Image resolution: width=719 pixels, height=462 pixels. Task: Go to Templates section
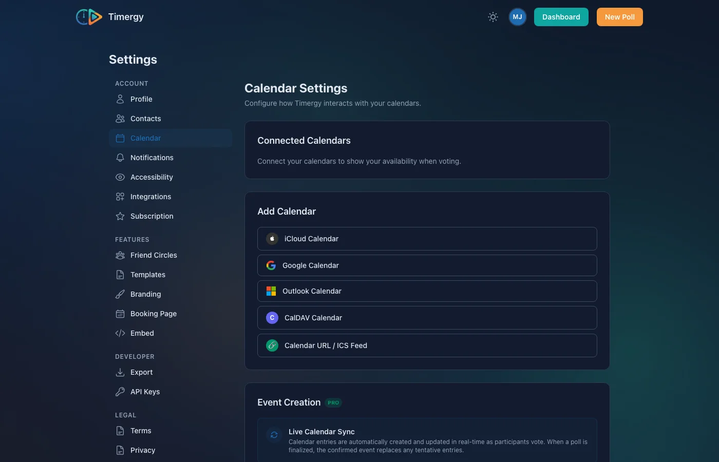(x=171, y=275)
